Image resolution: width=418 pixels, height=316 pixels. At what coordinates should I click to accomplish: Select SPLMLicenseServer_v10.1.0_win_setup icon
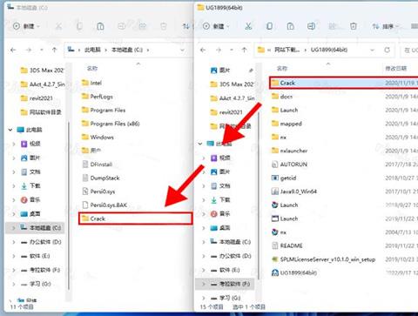275,259
